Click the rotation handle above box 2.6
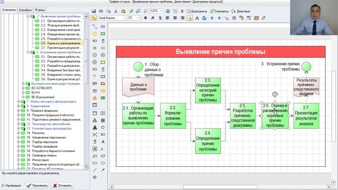338x190 pixels. pos(275,94)
